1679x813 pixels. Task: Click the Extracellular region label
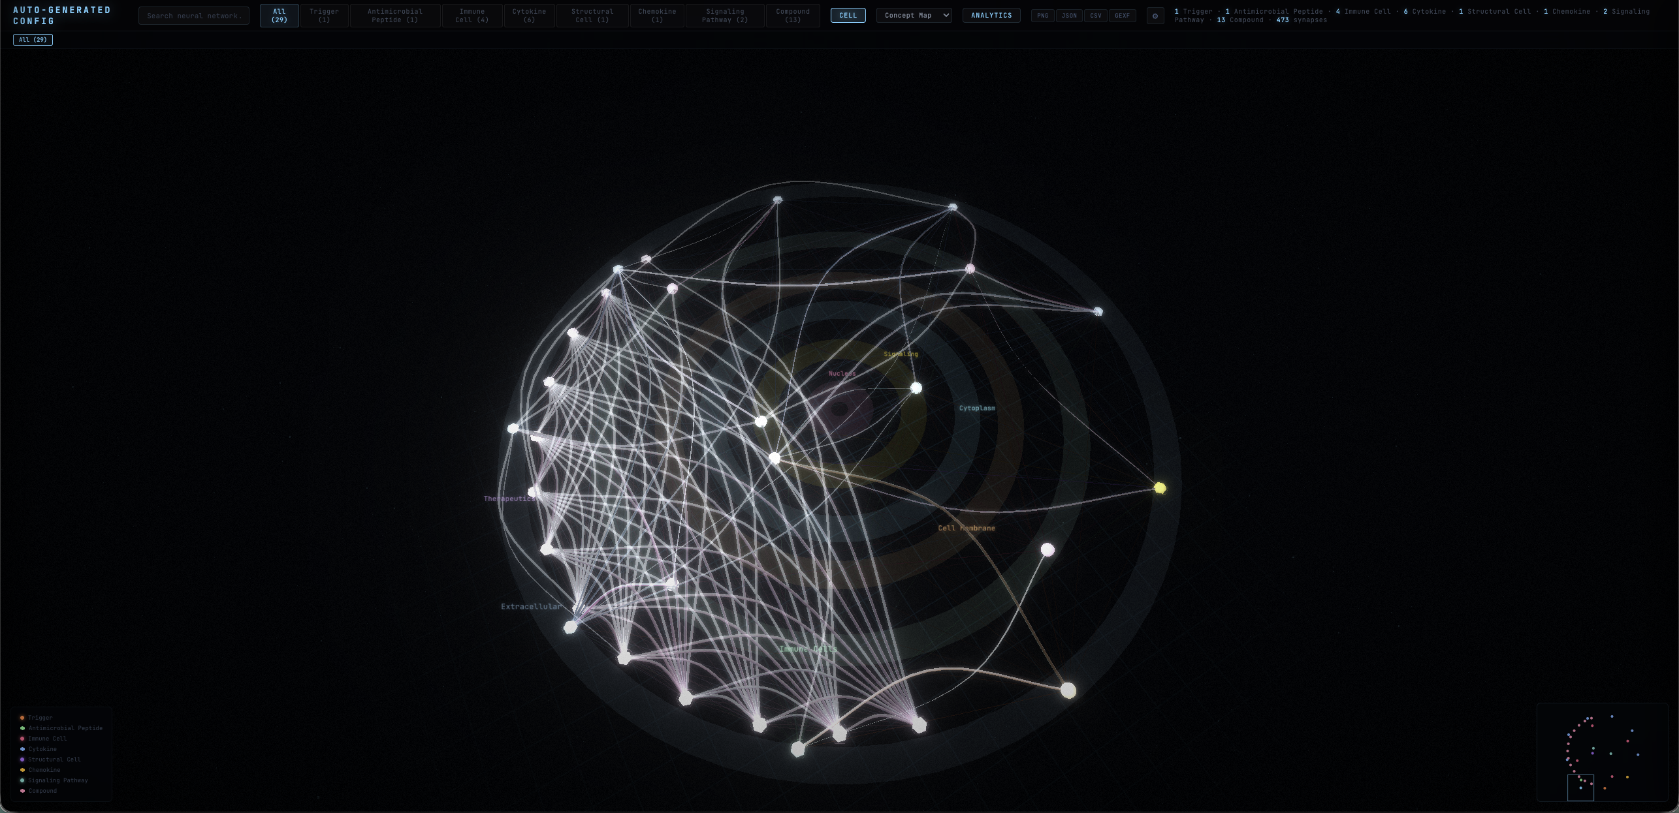[531, 607]
